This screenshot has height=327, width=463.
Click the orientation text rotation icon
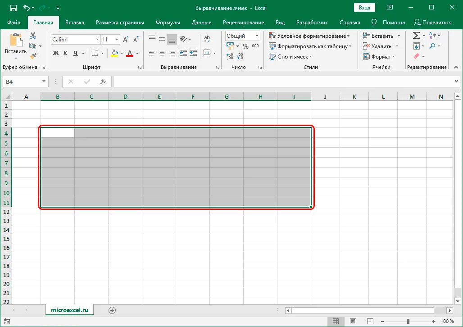[x=183, y=39]
